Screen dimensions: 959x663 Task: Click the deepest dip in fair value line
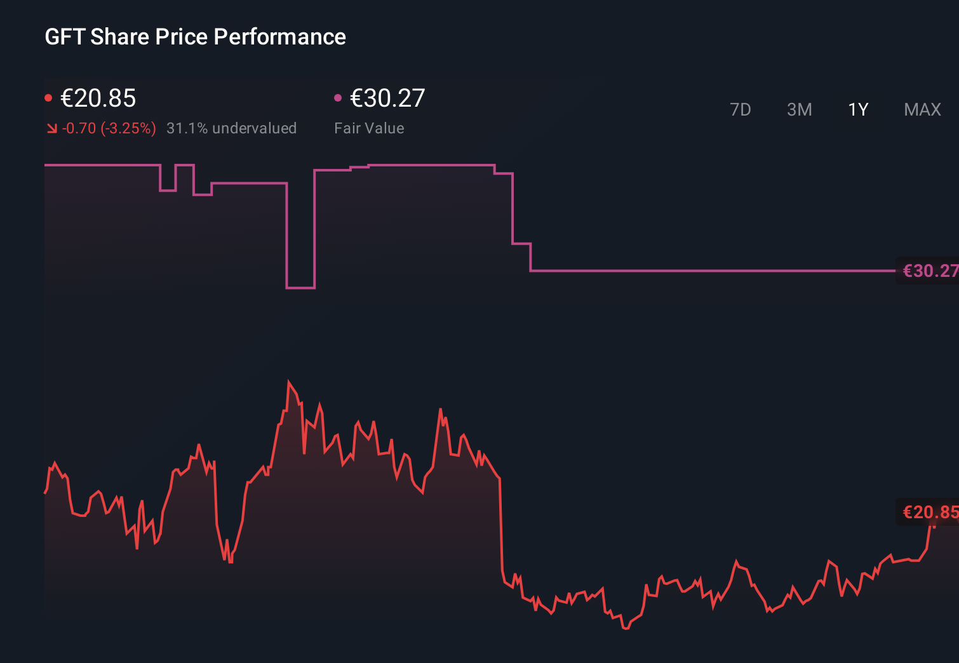click(300, 289)
